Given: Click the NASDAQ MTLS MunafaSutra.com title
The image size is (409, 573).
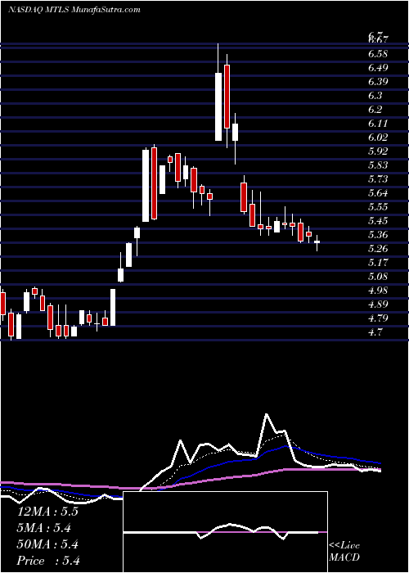Looking at the screenshot, I should tap(74, 10).
